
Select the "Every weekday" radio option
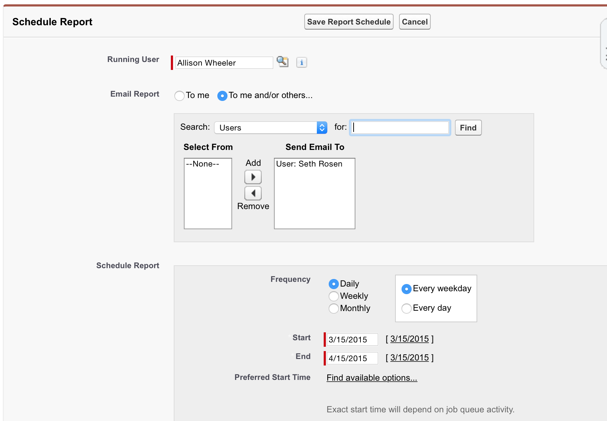pos(407,289)
